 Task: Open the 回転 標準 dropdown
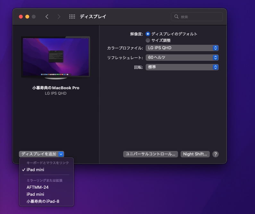point(182,67)
